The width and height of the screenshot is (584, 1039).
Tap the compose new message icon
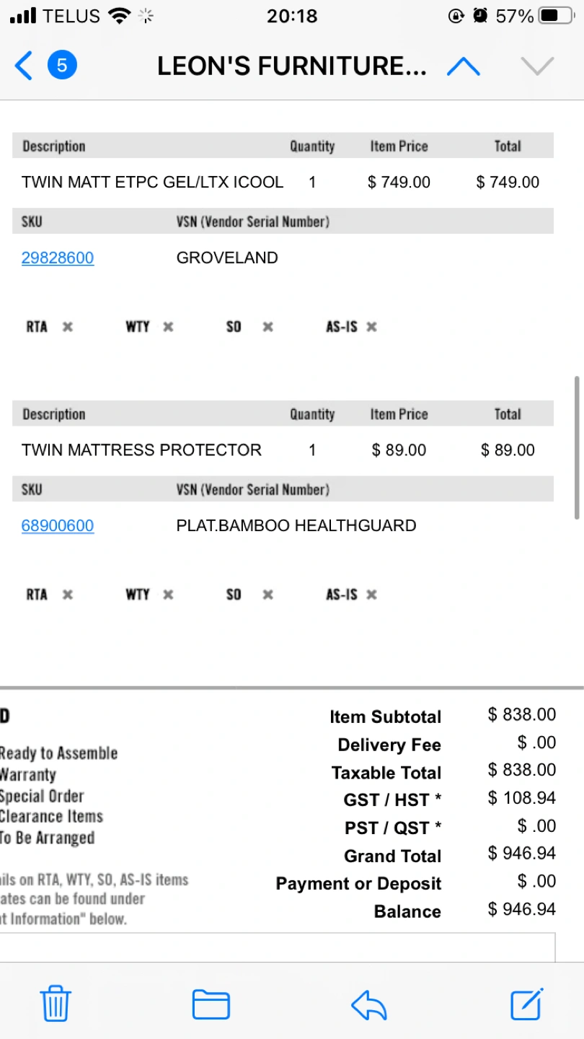tap(526, 1004)
